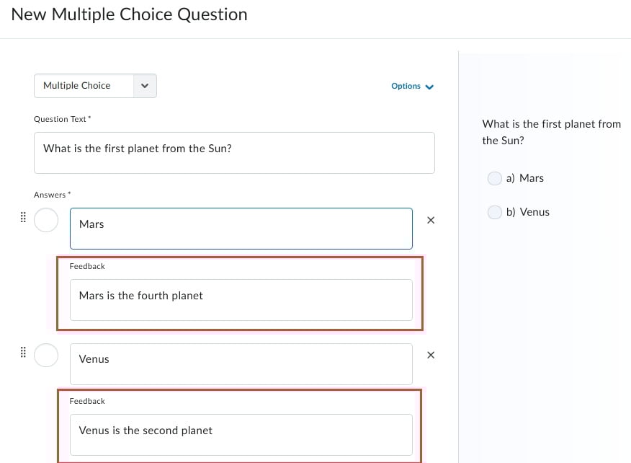Click the Options link text
This screenshot has height=463, width=631.
406,87
